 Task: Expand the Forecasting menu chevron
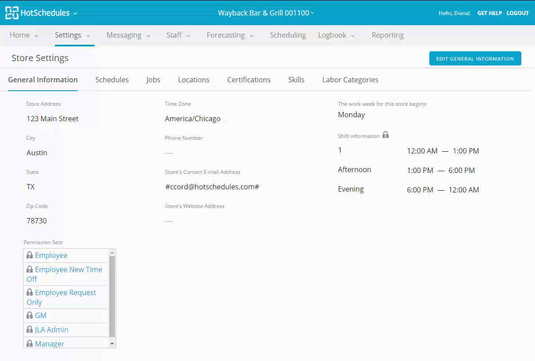click(252, 36)
